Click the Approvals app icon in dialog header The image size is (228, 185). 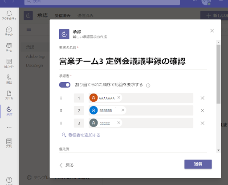pos(64,34)
